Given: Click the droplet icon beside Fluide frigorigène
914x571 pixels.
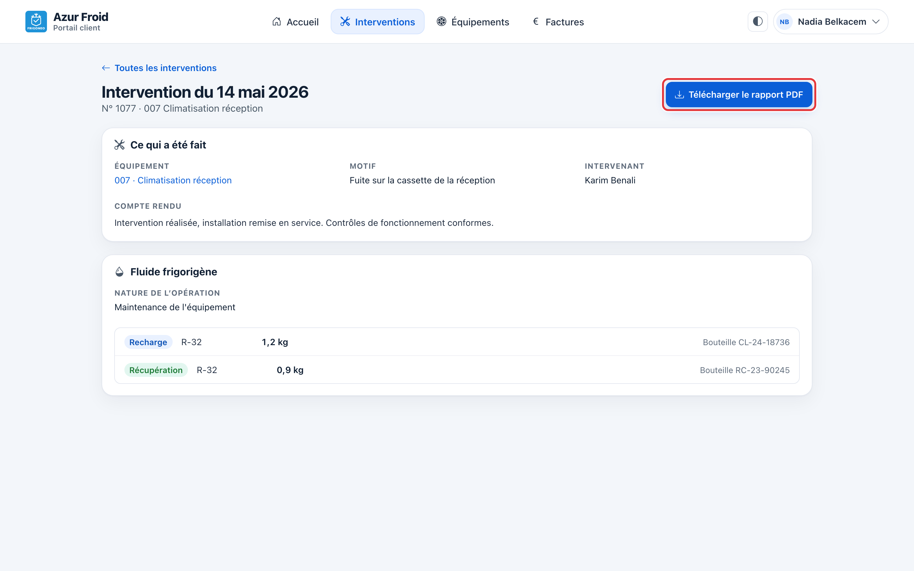Looking at the screenshot, I should pyautogui.click(x=119, y=272).
